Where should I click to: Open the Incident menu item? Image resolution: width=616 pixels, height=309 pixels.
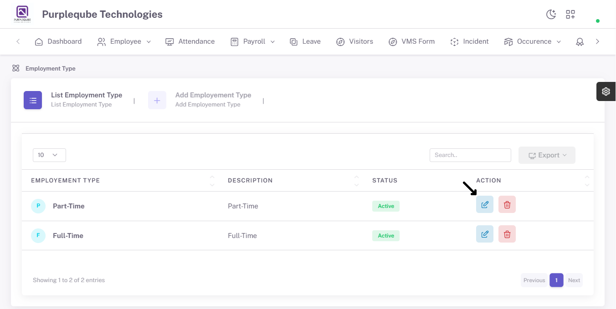coord(470,41)
